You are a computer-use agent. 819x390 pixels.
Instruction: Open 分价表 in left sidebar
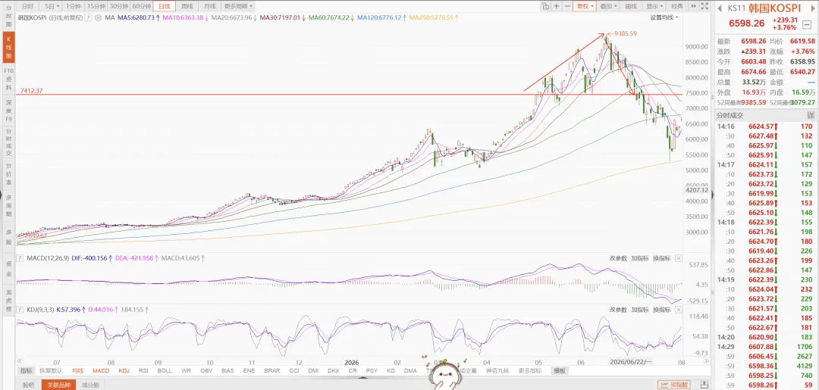(8, 174)
